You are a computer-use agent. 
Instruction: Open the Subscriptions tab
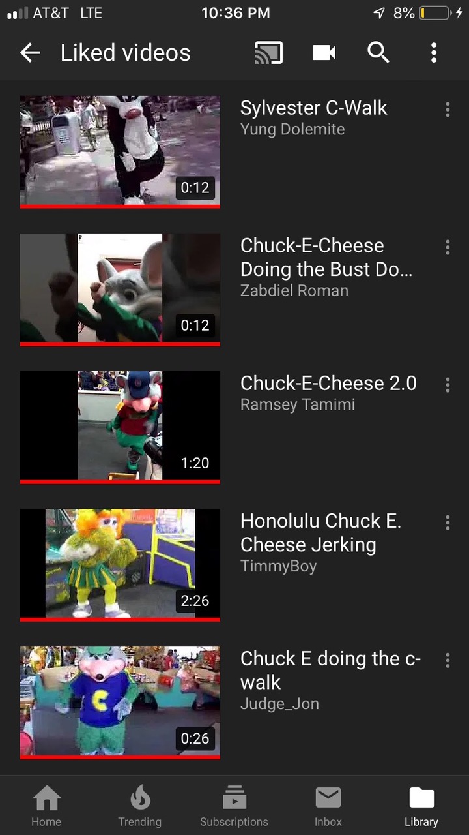(x=234, y=806)
